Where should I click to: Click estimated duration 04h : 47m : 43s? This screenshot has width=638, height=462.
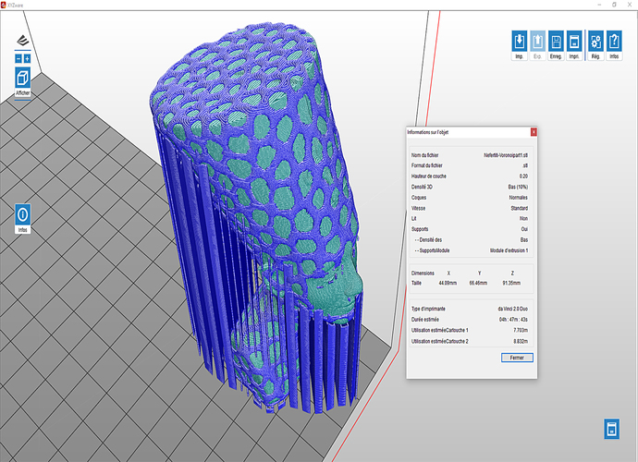(513, 320)
